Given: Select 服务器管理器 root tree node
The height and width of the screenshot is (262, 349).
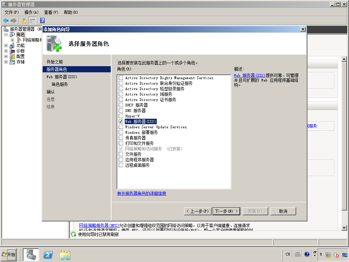Looking at the screenshot, I should pyautogui.click(x=22, y=29).
